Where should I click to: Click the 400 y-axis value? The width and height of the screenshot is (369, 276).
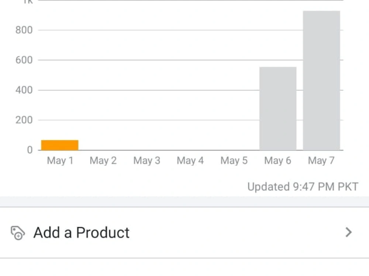click(x=24, y=90)
